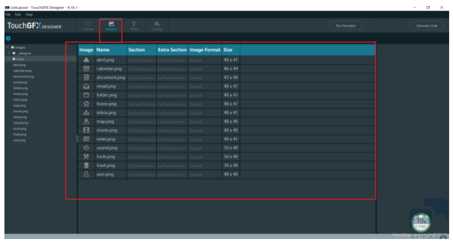Open the Edit menu
453x244 pixels.
[x=18, y=14]
